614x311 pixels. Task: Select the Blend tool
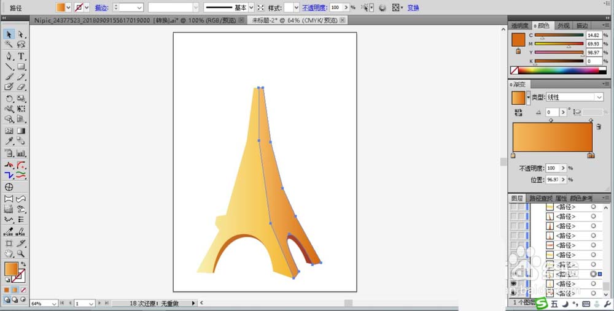[21, 141]
